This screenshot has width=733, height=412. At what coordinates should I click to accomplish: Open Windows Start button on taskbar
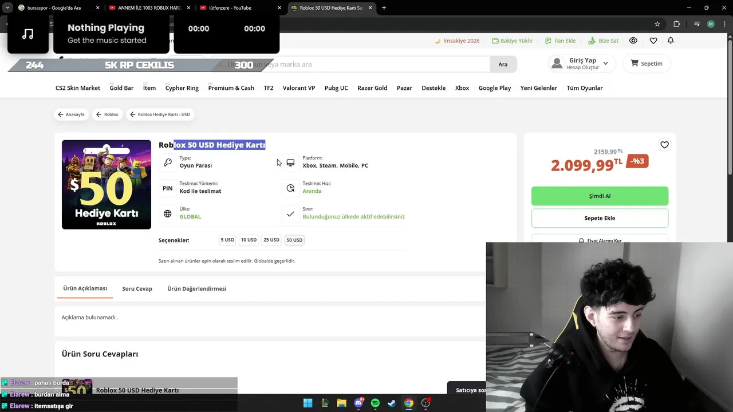308,403
